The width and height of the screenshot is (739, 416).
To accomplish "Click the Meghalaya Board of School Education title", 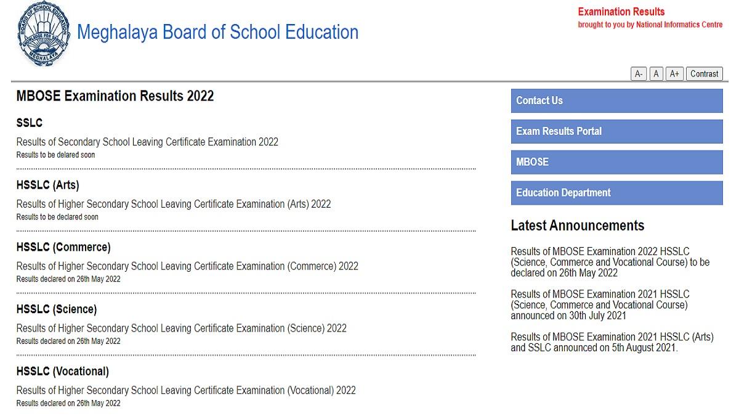I will click(x=217, y=32).
